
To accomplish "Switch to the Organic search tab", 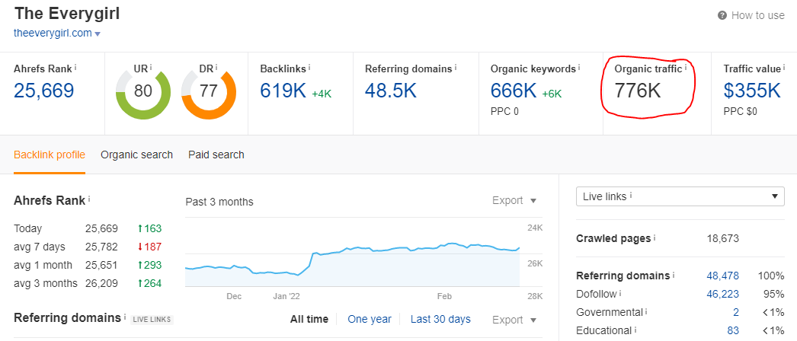I will (136, 155).
